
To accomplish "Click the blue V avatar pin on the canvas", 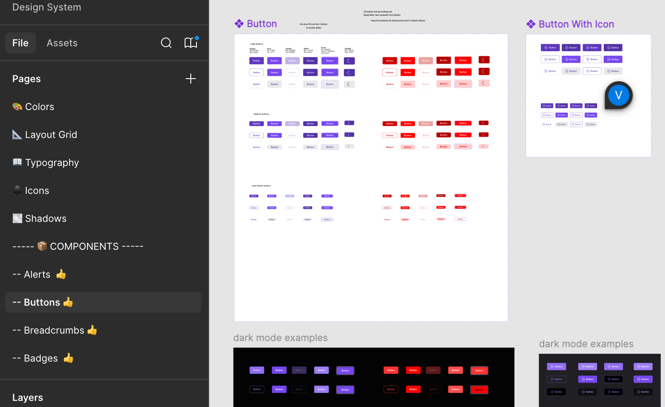I will pos(618,95).
